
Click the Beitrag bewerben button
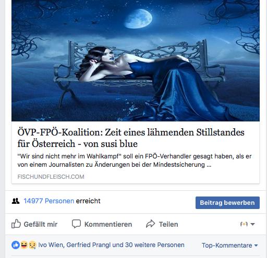(227, 203)
